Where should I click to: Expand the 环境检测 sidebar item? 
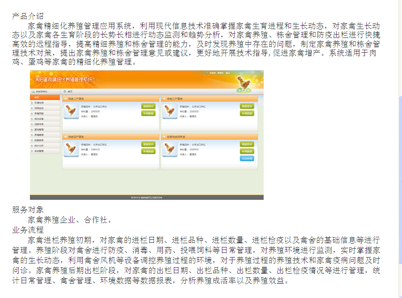pyautogui.click(x=45, y=103)
